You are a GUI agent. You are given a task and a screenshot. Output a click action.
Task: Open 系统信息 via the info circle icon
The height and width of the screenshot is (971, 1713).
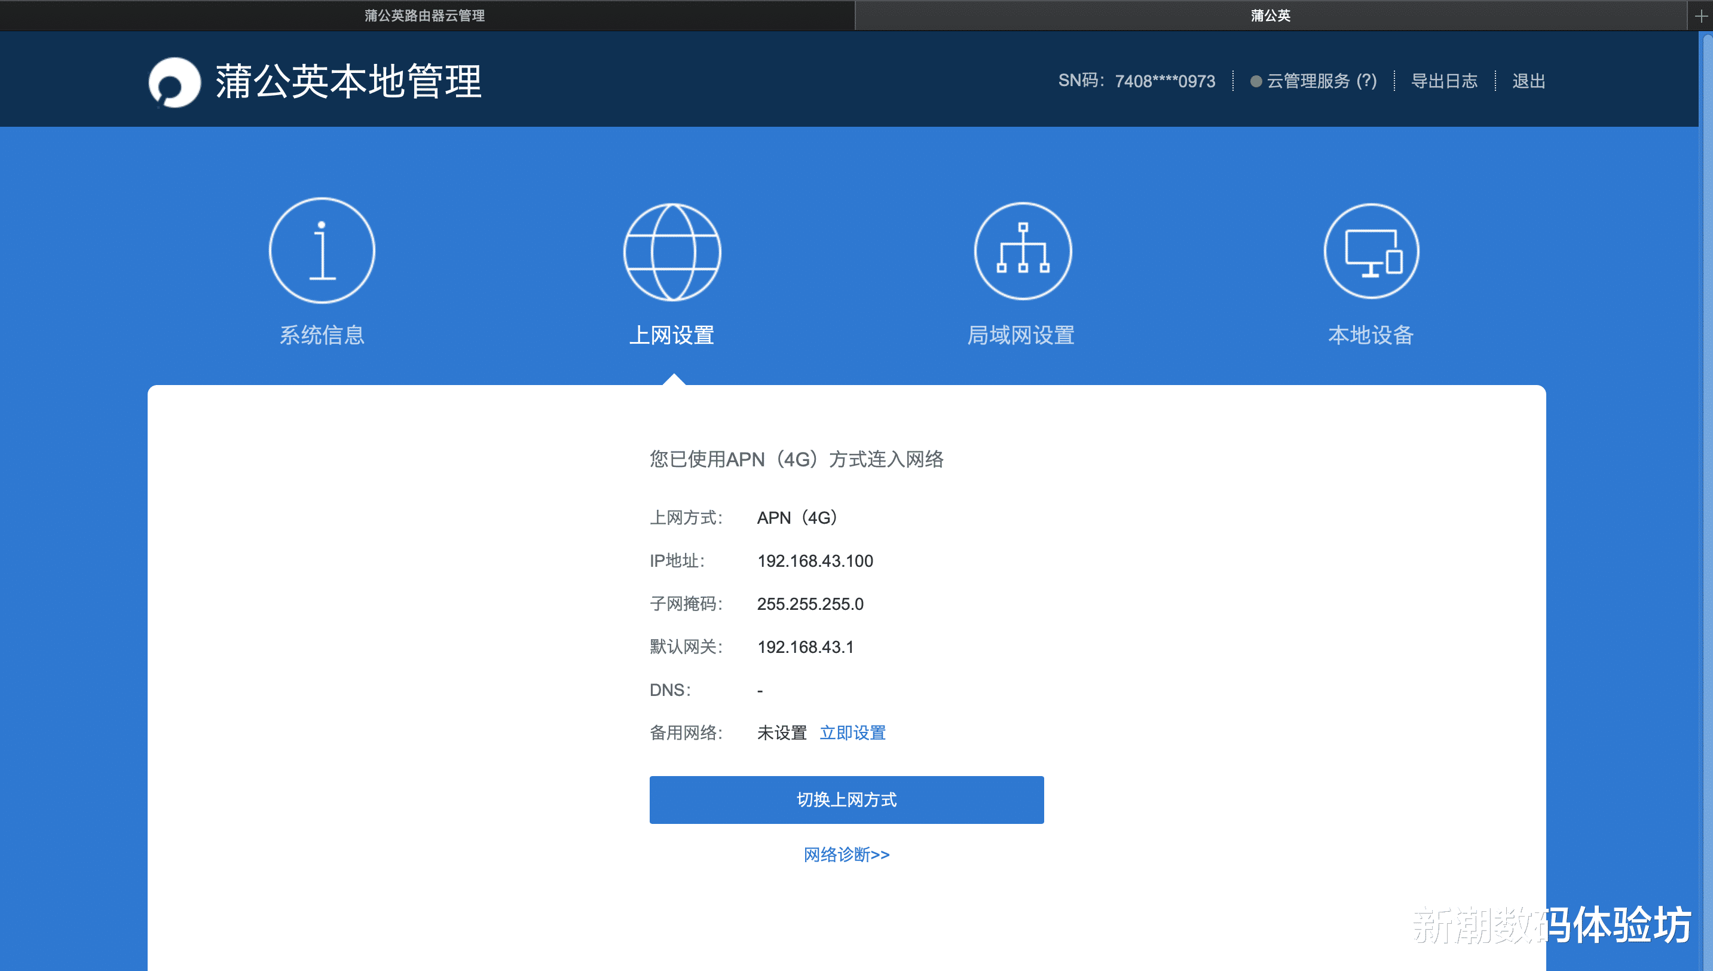click(x=322, y=251)
